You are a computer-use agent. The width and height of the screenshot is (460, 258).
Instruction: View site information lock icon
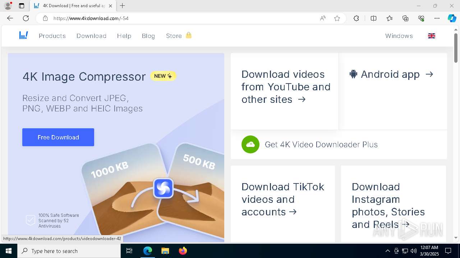coord(45,18)
